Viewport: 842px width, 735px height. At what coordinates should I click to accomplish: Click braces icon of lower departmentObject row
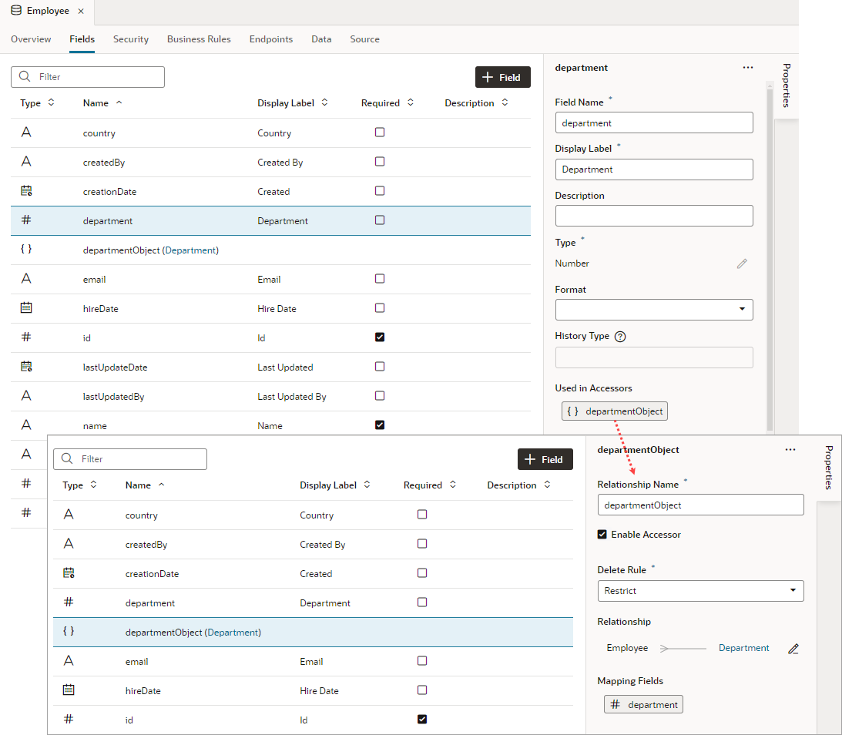point(69,631)
